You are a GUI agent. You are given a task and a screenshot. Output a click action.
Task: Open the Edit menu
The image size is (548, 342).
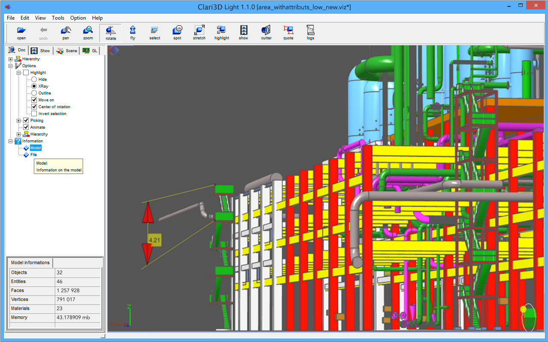25,18
